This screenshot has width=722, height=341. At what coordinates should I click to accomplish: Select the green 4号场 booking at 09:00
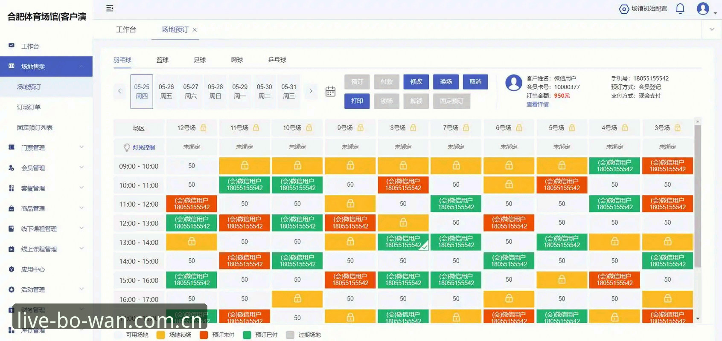tap(614, 166)
